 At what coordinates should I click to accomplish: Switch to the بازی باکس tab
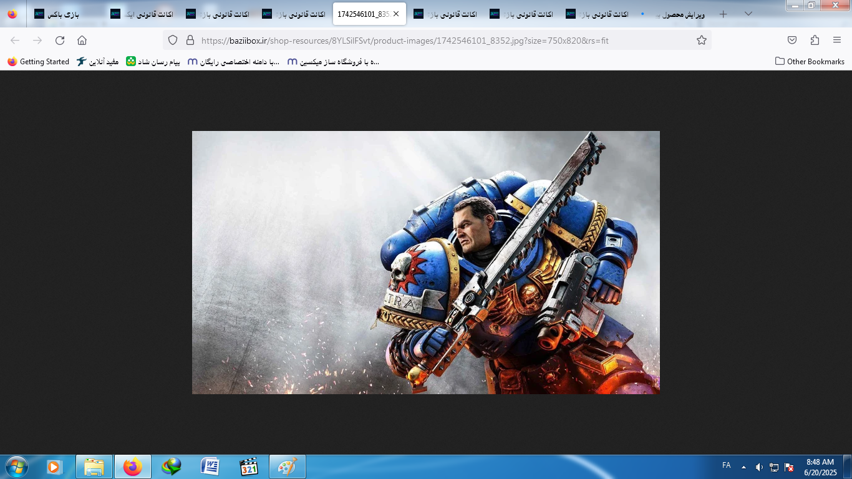(x=65, y=14)
